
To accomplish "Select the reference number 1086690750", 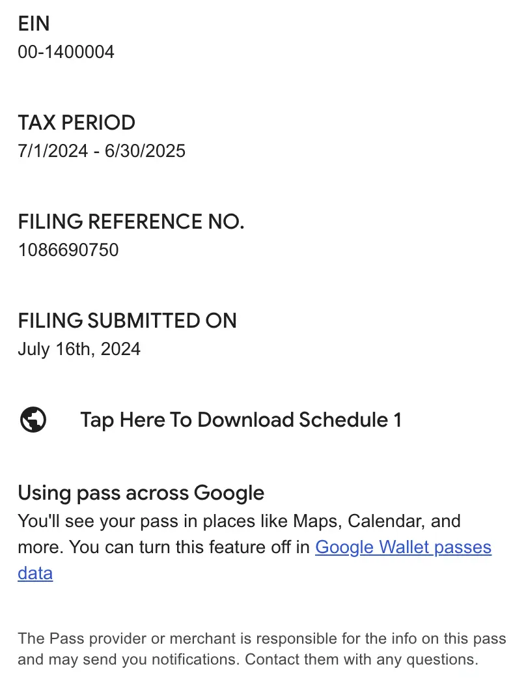I will click(x=68, y=250).
